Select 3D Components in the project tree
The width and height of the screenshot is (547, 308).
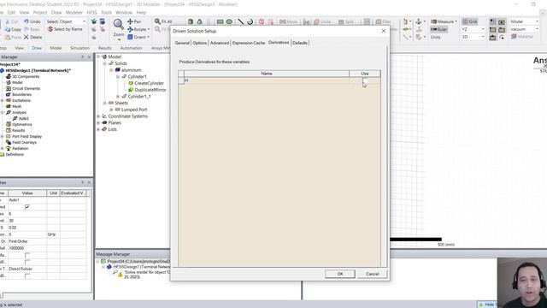tap(26, 76)
